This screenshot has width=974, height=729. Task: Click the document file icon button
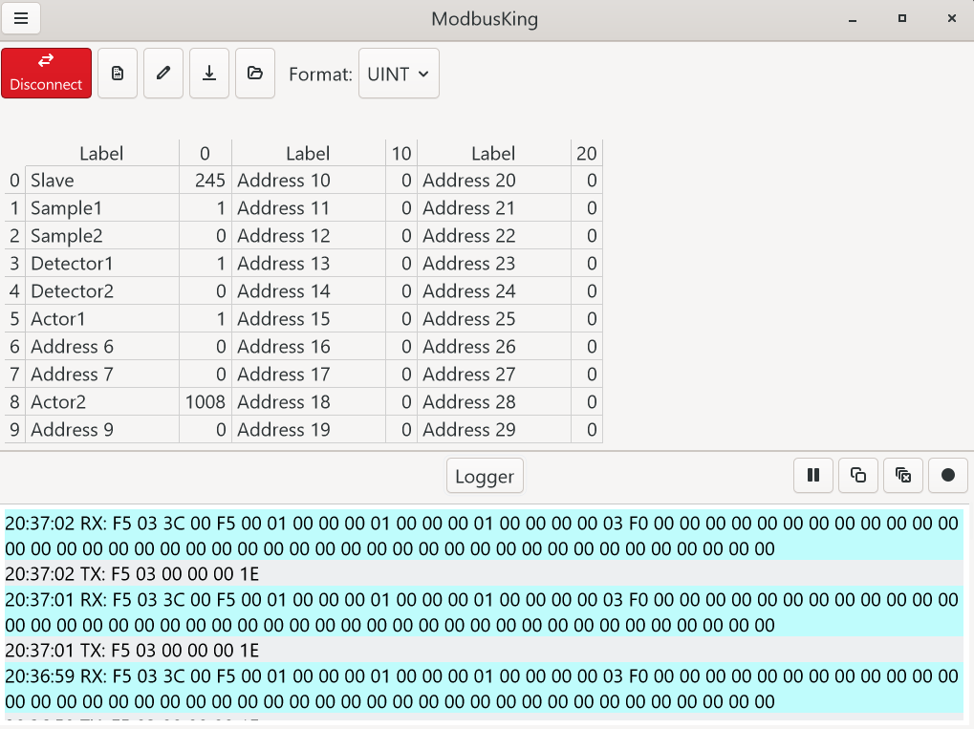point(118,74)
